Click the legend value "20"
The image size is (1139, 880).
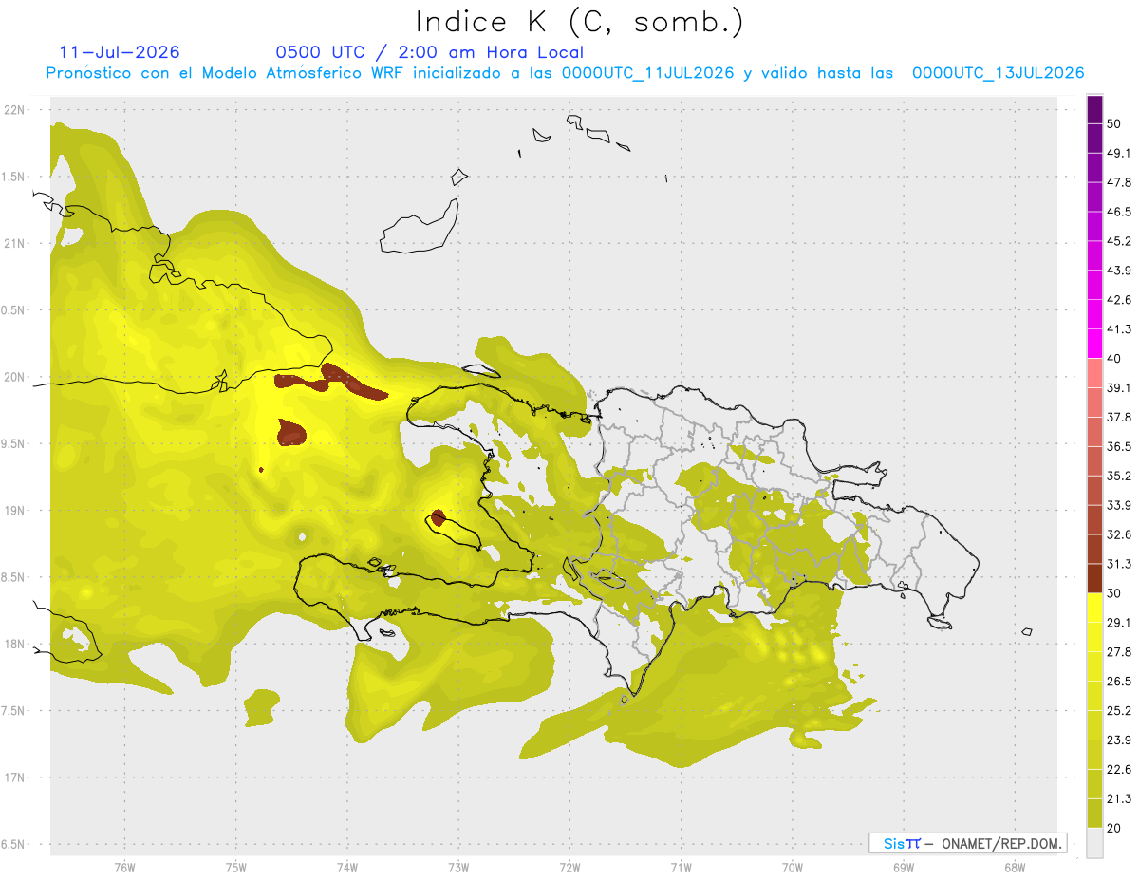(x=1114, y=828)
